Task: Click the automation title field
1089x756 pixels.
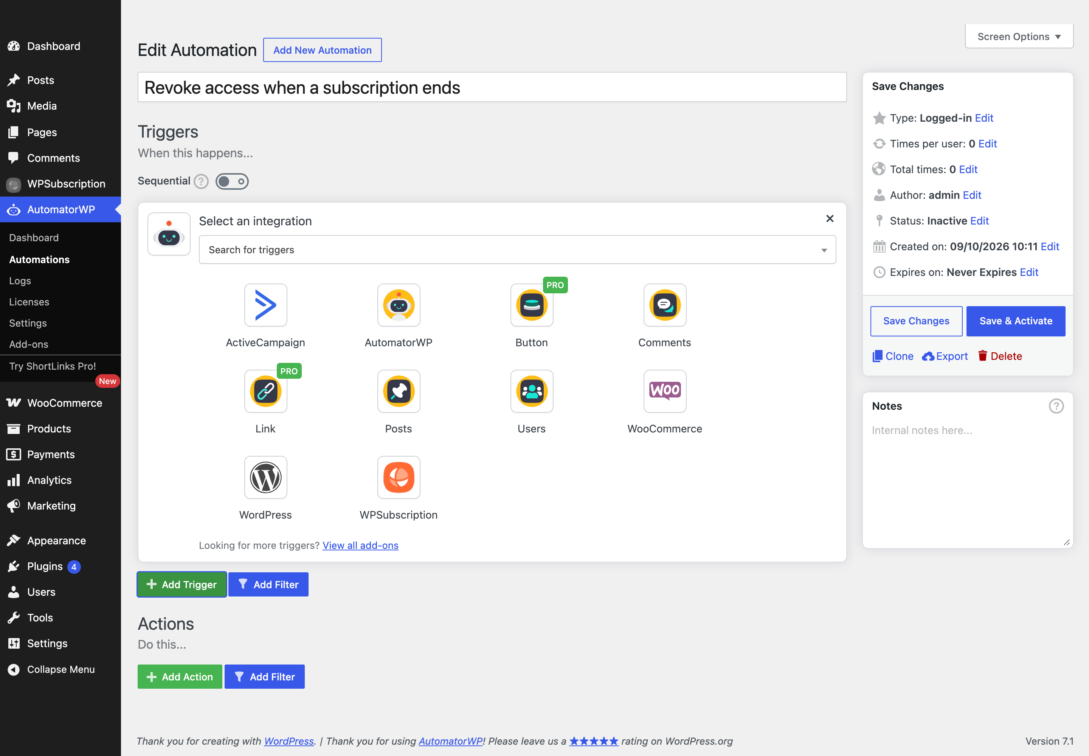Action: pyautogui.click(x=492, y=87)
